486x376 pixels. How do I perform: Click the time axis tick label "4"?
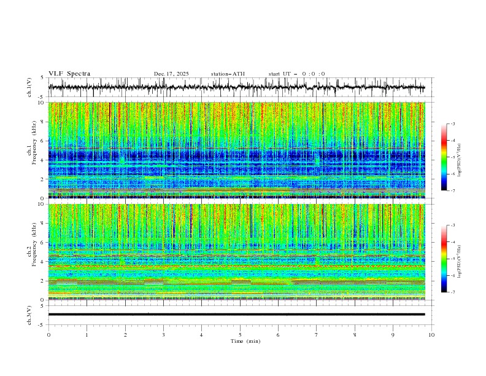click(201, 335)
